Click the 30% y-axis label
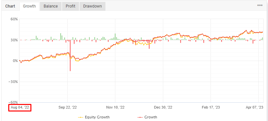The image size is (268, 121). pos(14,40)
